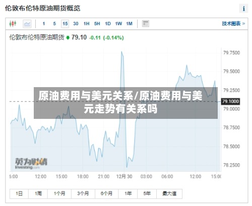This screenshot has height=206, width=252.
Task: Open the 技术图表 link
Action: [x=233, y=24]
